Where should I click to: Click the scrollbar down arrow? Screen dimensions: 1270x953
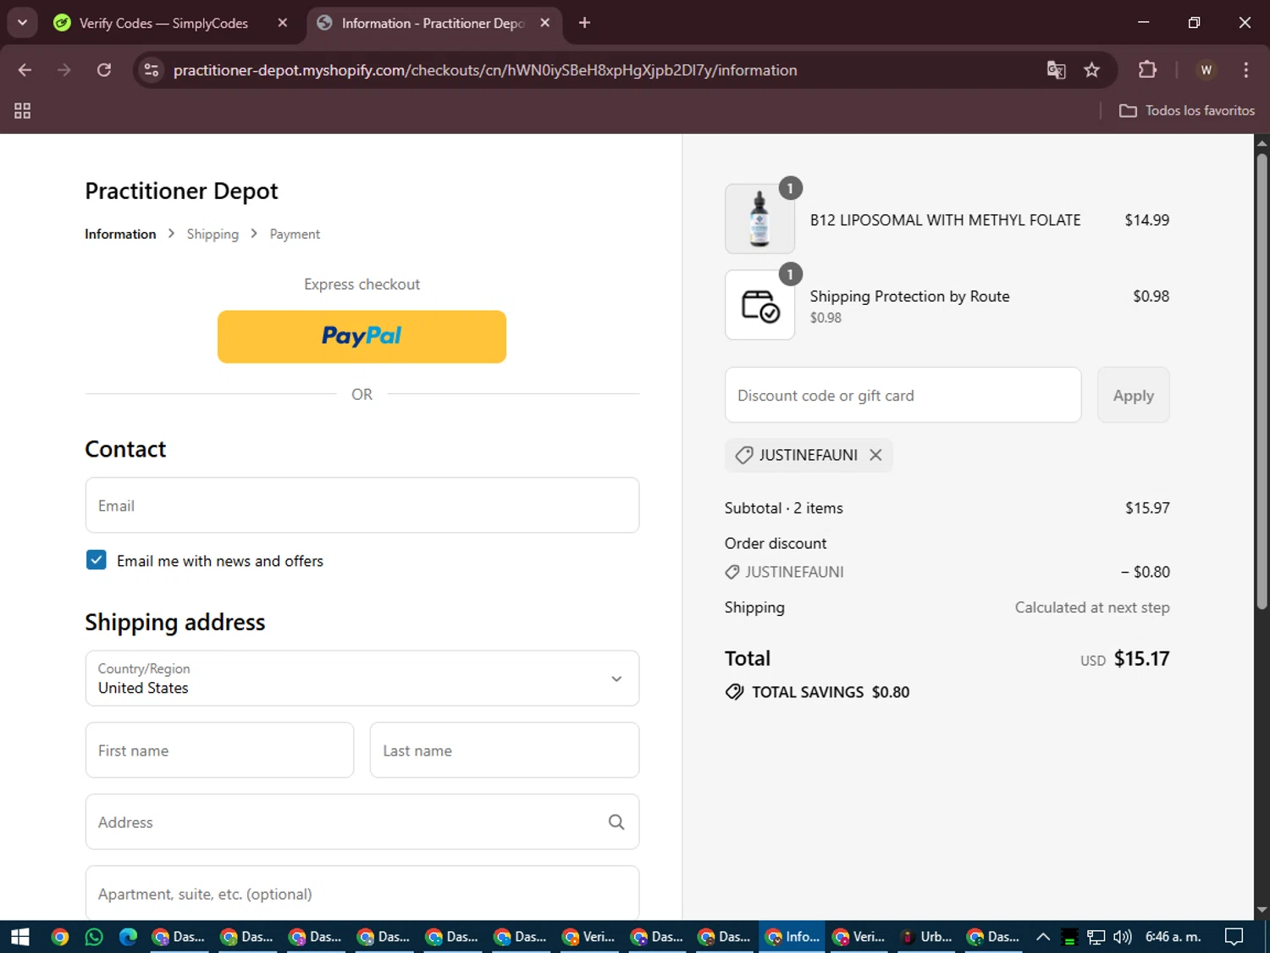(x=1262, y=911)
